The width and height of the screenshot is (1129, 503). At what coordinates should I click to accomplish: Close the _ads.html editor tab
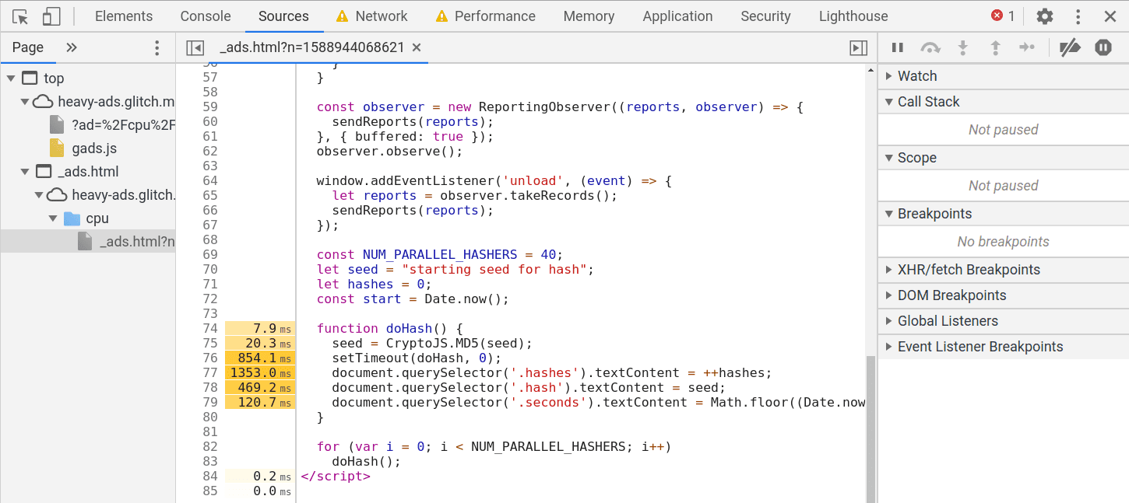click(x=417, y=47)
